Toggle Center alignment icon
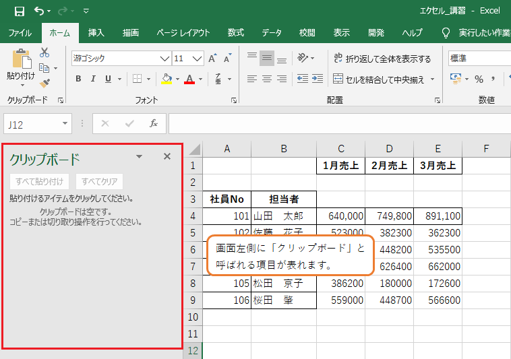Screen dimensions: 511x359 (267, 79)
